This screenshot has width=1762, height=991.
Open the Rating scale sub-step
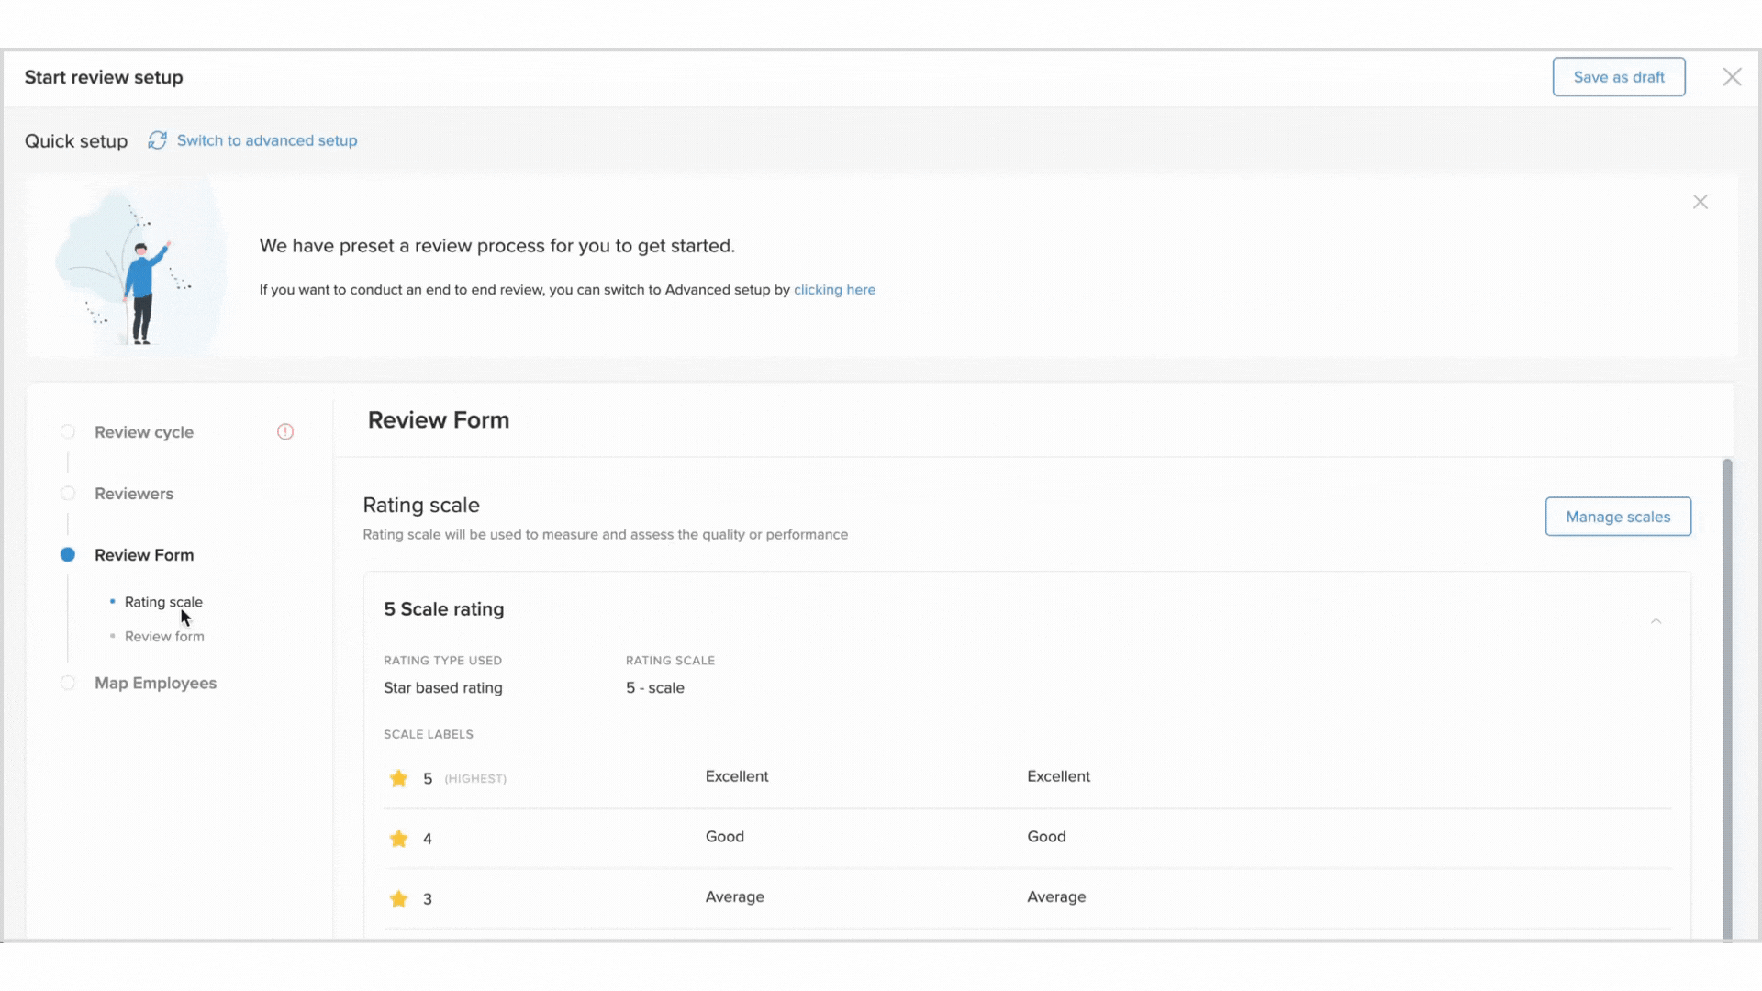pos(163,602)
